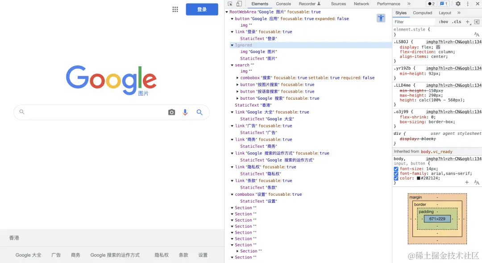
Task: Open the 广告 footer link
Action: coord(56,255)
